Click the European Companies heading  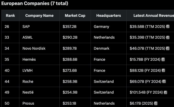35,3
